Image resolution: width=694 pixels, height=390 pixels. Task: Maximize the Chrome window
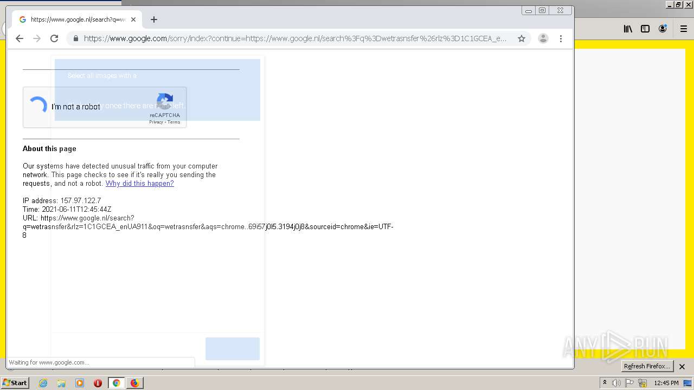pos(542,10)
